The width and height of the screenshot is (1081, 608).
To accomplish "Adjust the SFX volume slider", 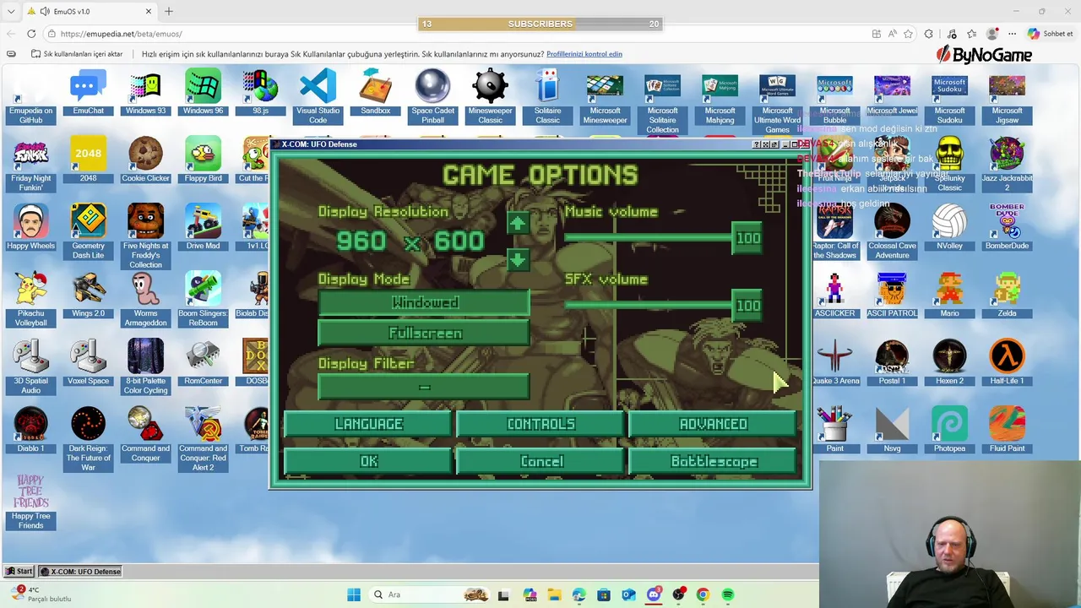I will click(664, 306).
